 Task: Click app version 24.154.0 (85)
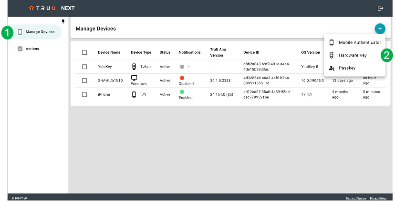pos(222,94)
